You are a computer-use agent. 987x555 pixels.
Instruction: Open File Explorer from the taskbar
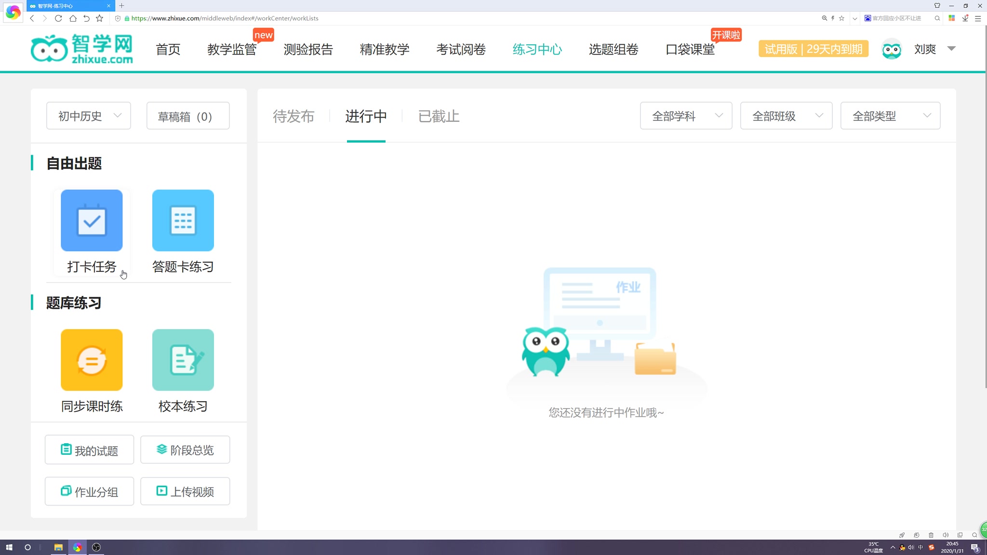pos(58,547)
